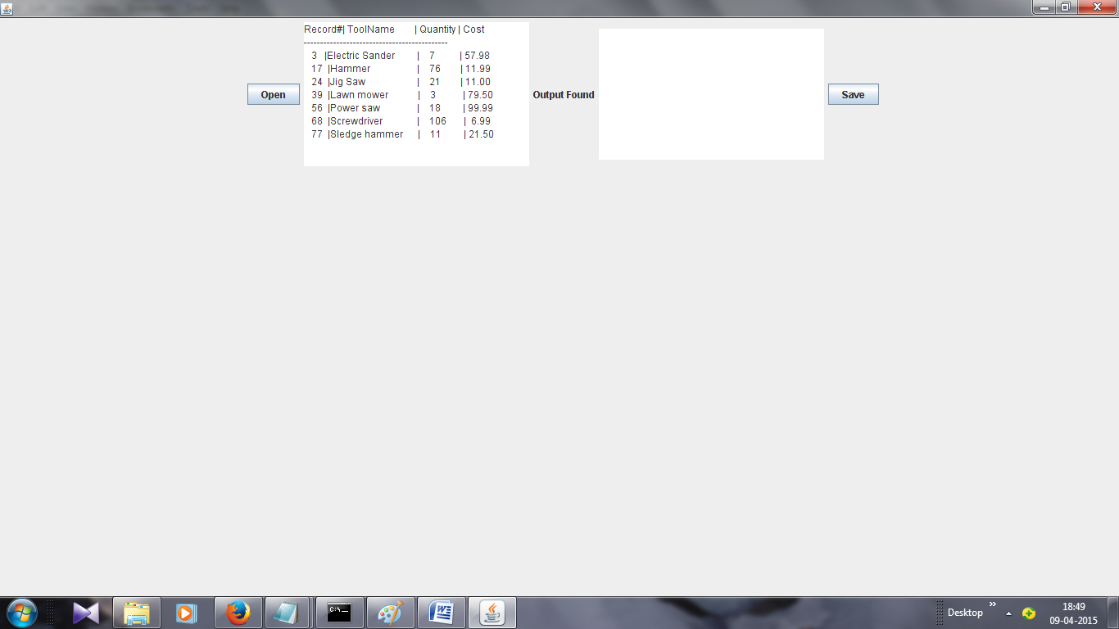Click record number 77 in the Sledge hammer row
The image size is (1119, 629).
click(x=317, y=134)
